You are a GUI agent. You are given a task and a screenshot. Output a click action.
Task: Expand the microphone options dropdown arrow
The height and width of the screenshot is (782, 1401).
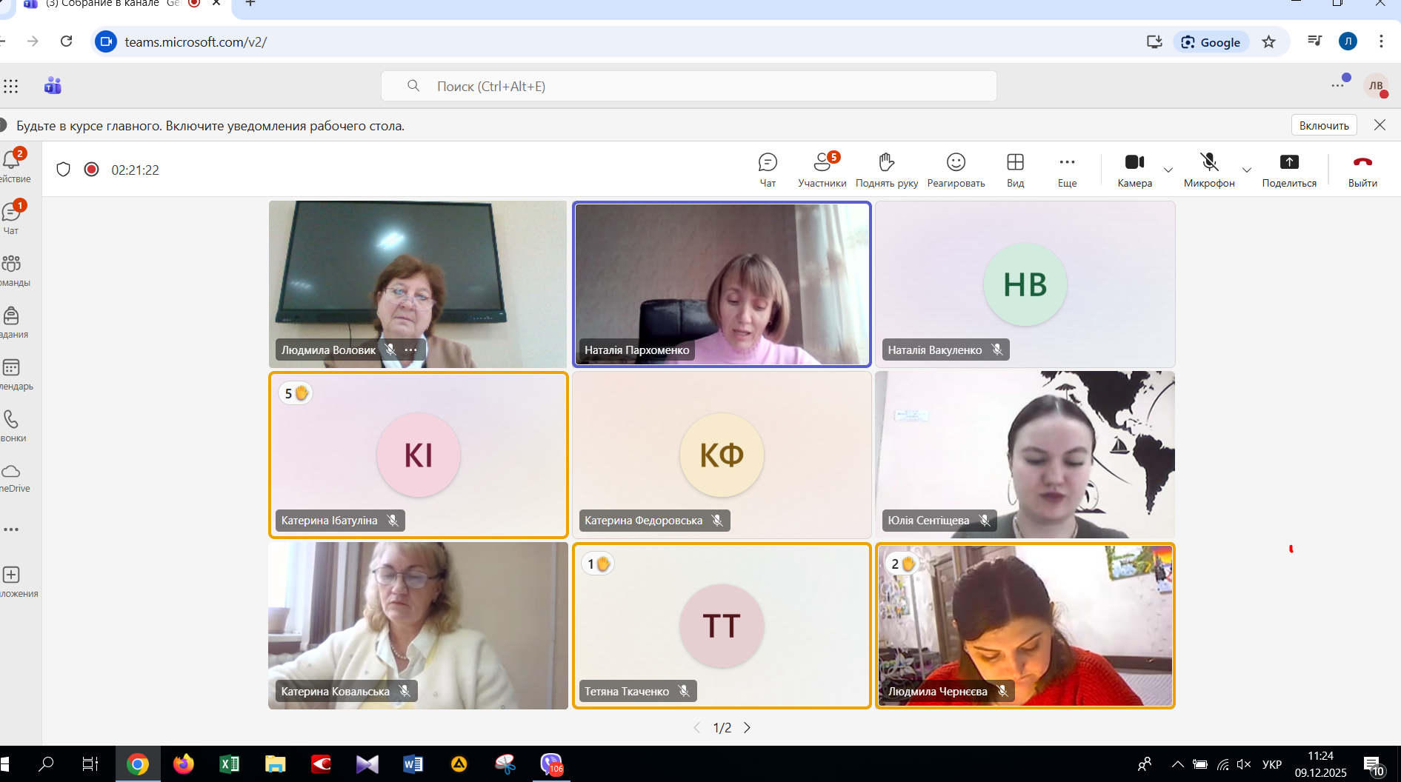[x=1247, y=170]
